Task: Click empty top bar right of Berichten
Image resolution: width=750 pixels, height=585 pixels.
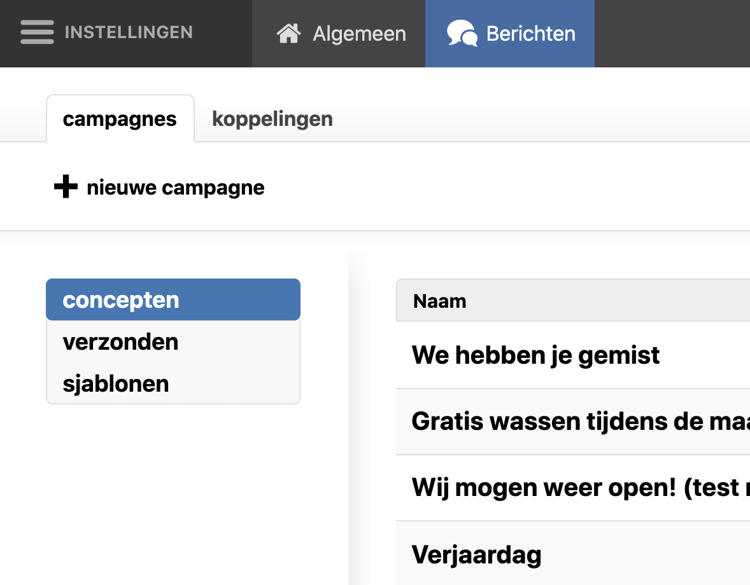Action: tap(672, 34)
